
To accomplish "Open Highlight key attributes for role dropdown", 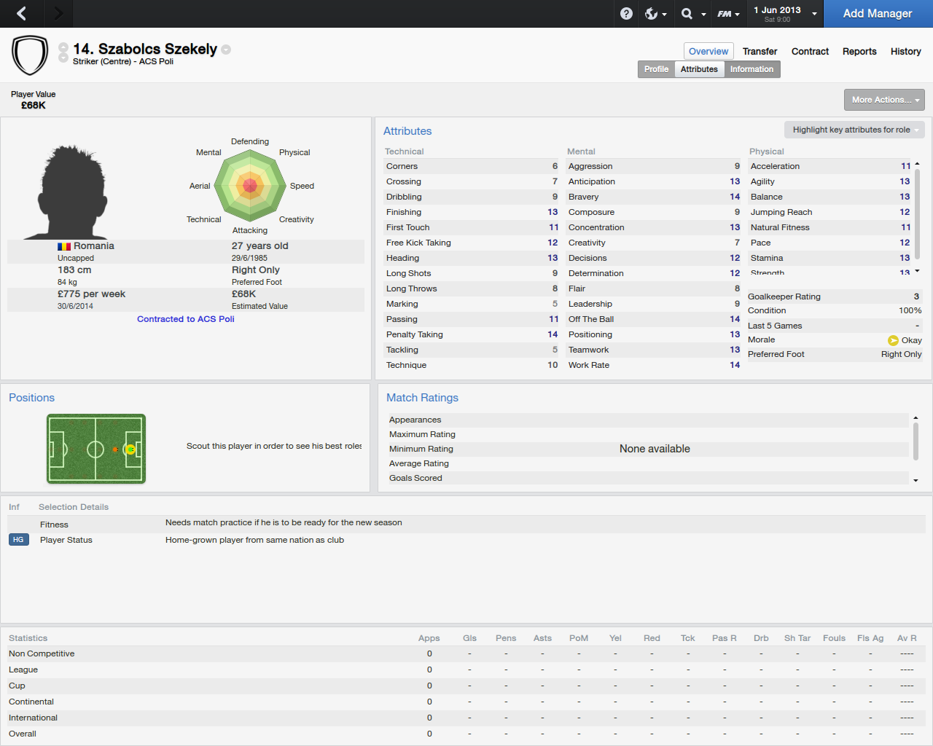I will click(854, 130).
